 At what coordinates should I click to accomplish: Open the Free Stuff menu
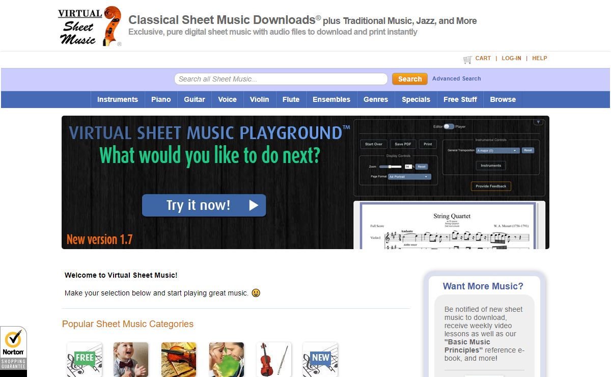(x=460, y=99)
